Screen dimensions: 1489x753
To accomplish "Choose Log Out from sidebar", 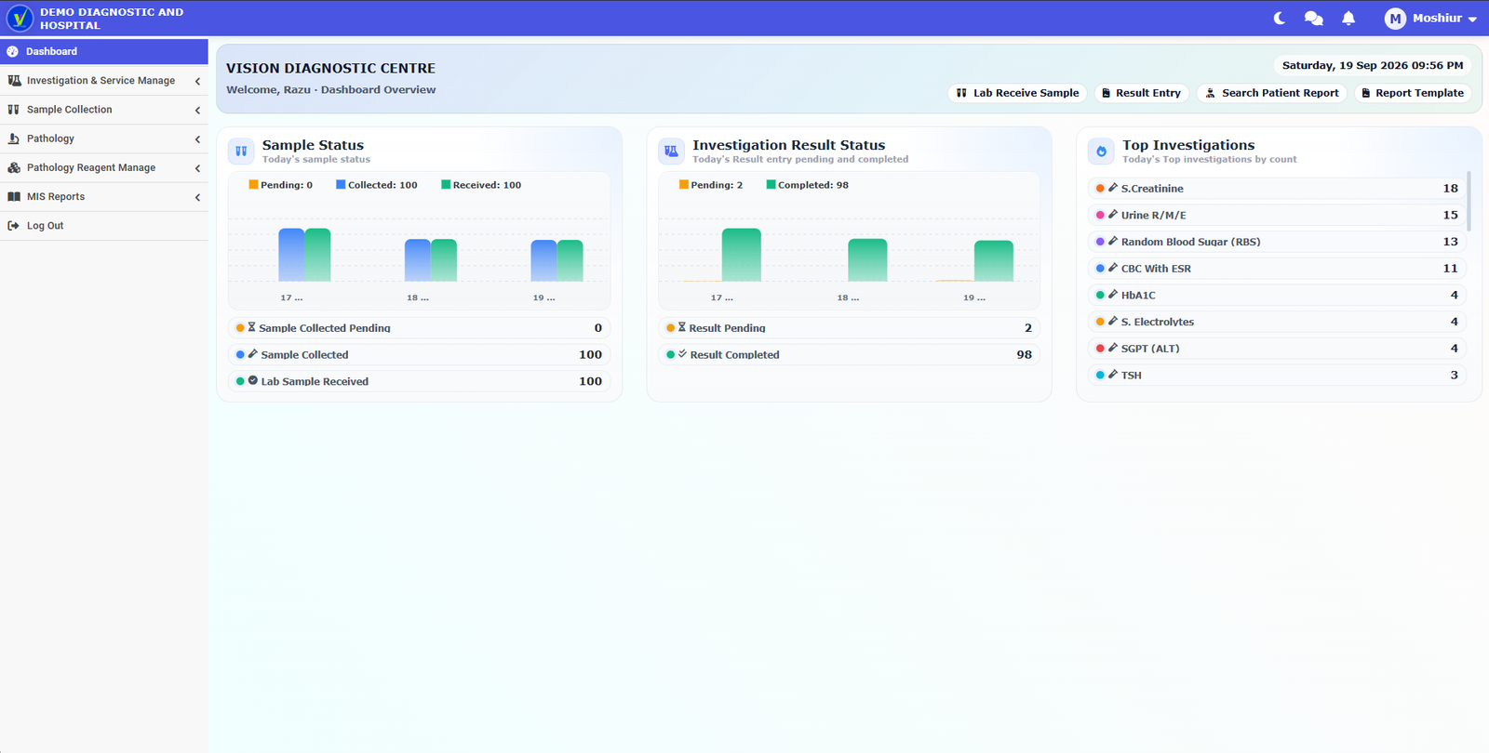I will (x=104, y=226).
